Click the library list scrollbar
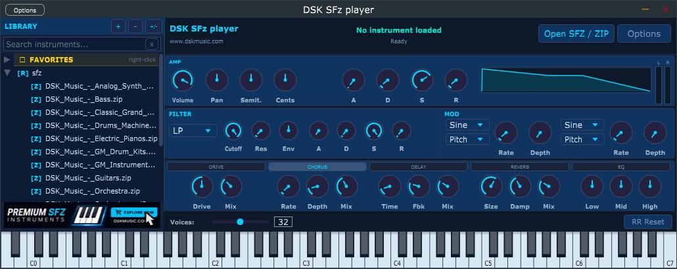The width and height of the screenshot is (677, 269). [162, 99]
